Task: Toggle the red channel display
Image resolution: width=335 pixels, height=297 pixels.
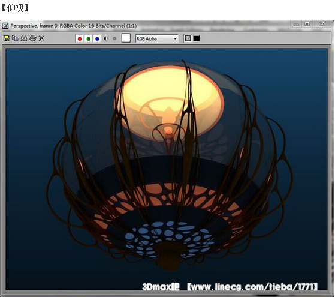Action: coord(80,39)
